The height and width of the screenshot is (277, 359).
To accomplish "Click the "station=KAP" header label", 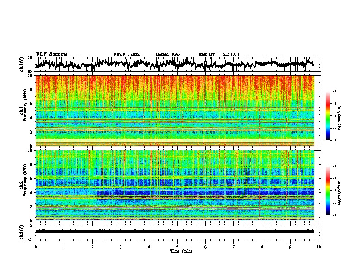I will (x=168, y=54).
